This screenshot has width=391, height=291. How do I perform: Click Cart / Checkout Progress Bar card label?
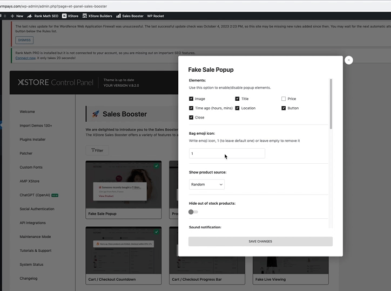click(x=197, y=279)
